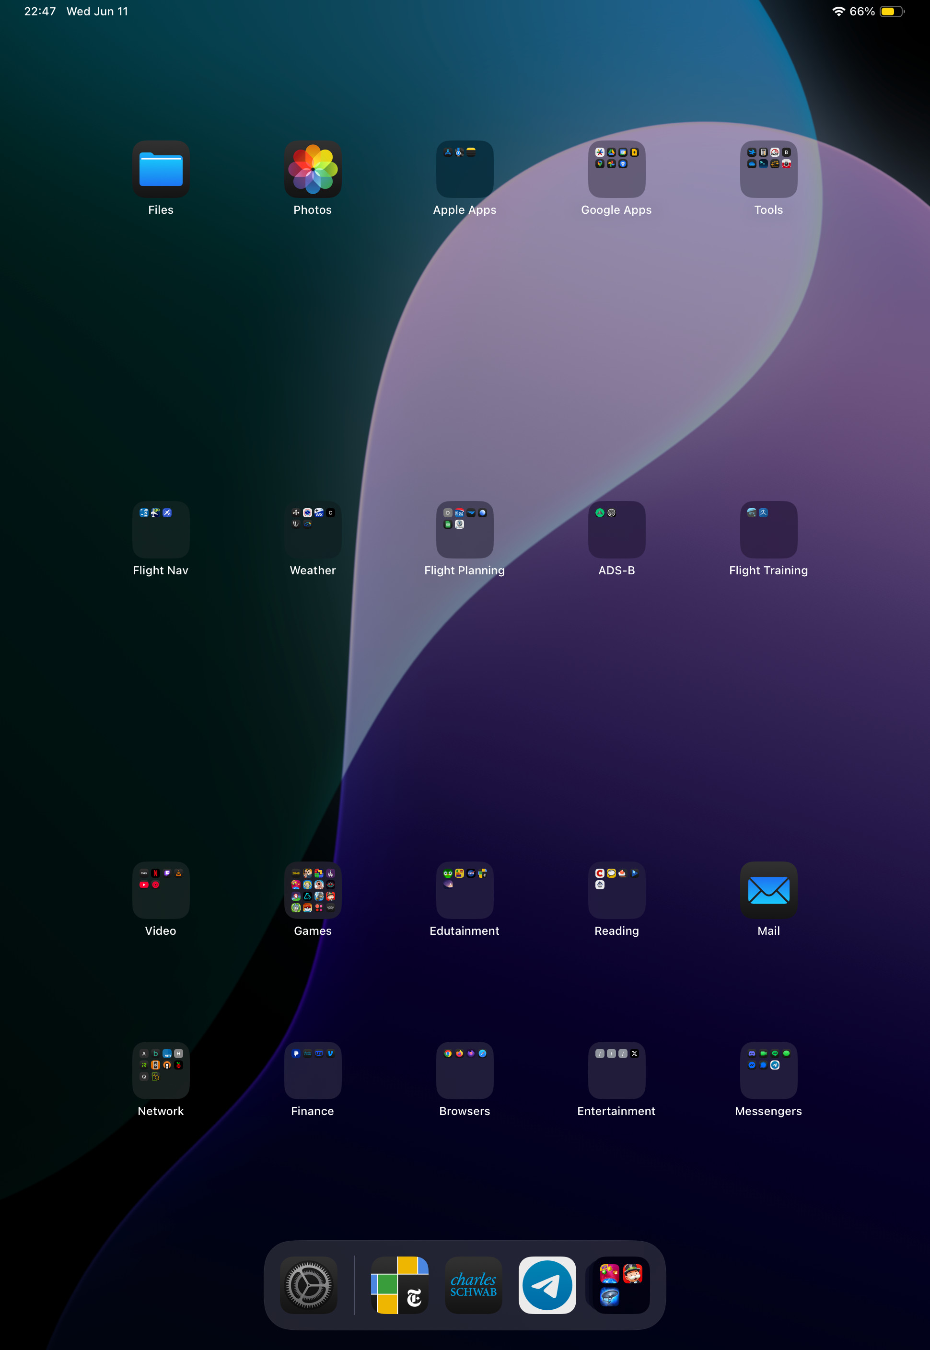Open the Finance folder
The image size is (930, 1350).
[313, 1071]
